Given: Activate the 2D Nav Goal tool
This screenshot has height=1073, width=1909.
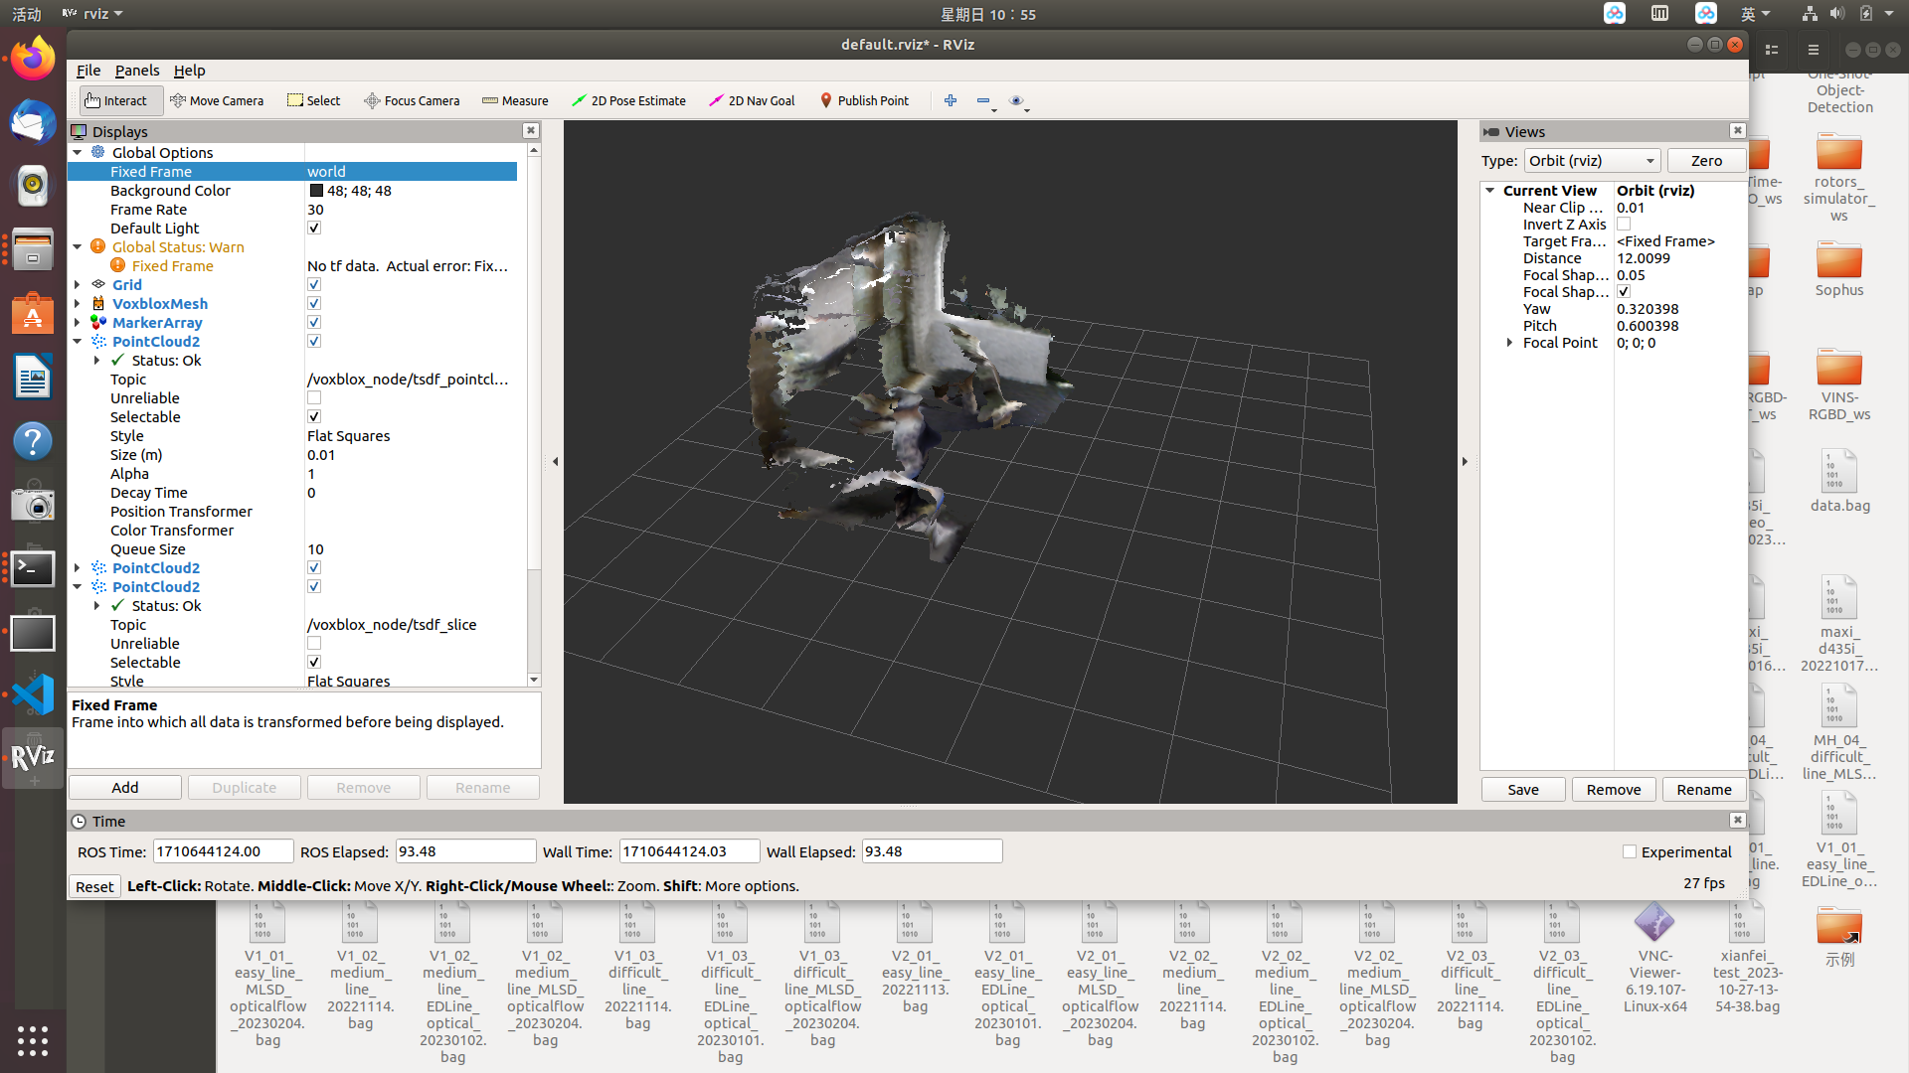Looking at the screenshot, I should click(x=752, y=100).
